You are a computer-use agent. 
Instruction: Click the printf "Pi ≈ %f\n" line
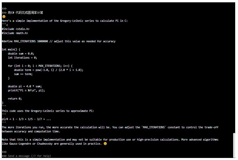(x=26, y=90)
